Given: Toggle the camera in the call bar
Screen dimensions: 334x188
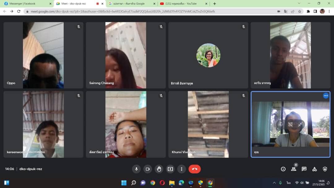Looking at the screenshot, I should click(x=148, y=169).
